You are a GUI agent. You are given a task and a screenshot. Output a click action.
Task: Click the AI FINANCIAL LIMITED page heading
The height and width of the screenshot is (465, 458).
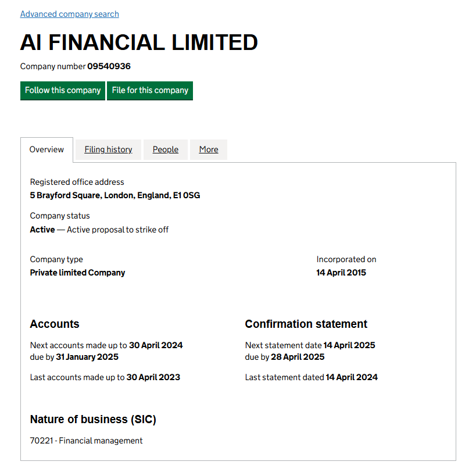[x=139, y=43]
